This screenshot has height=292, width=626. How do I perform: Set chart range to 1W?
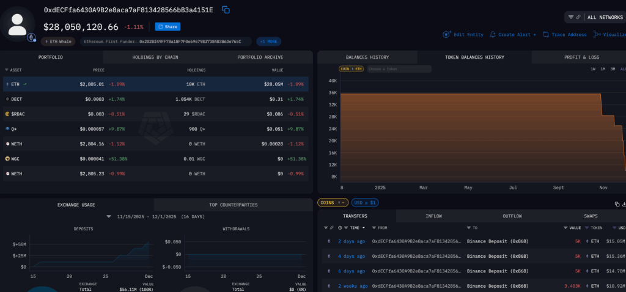coord(593,69)
